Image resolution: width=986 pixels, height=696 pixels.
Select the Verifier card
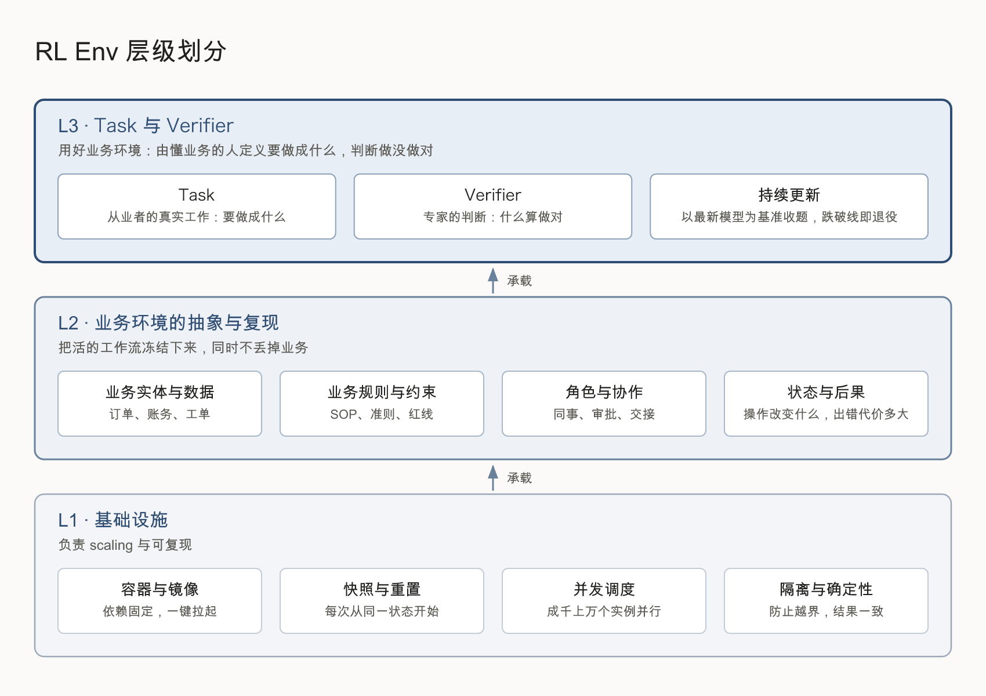493,206
